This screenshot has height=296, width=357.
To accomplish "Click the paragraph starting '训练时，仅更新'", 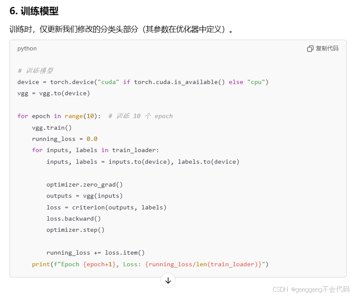I will click(121, 29).
